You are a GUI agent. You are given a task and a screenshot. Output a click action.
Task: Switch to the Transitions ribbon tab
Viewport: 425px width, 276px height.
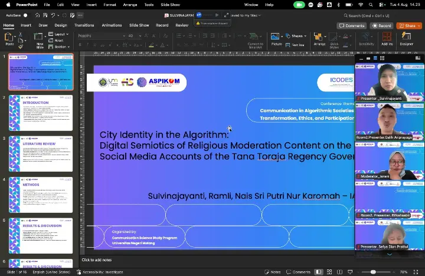(x=84, y=25)
